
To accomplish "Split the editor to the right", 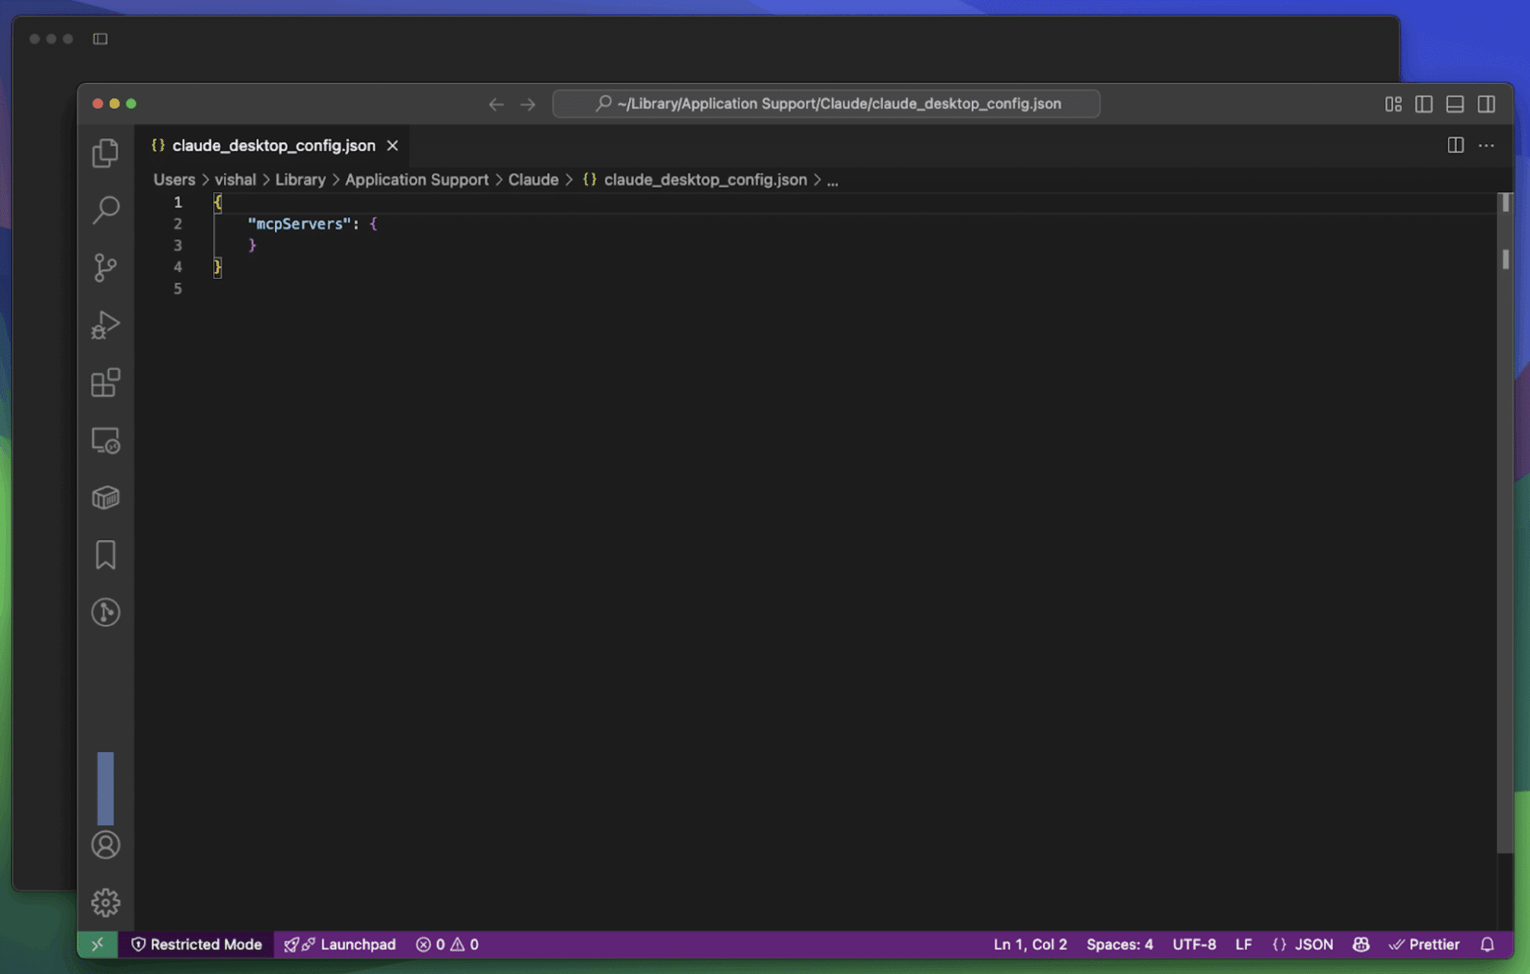I will click(1455, 145).
